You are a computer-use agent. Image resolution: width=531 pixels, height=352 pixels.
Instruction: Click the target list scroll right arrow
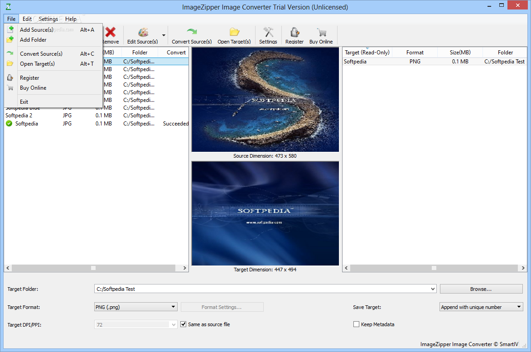[523, 268]
